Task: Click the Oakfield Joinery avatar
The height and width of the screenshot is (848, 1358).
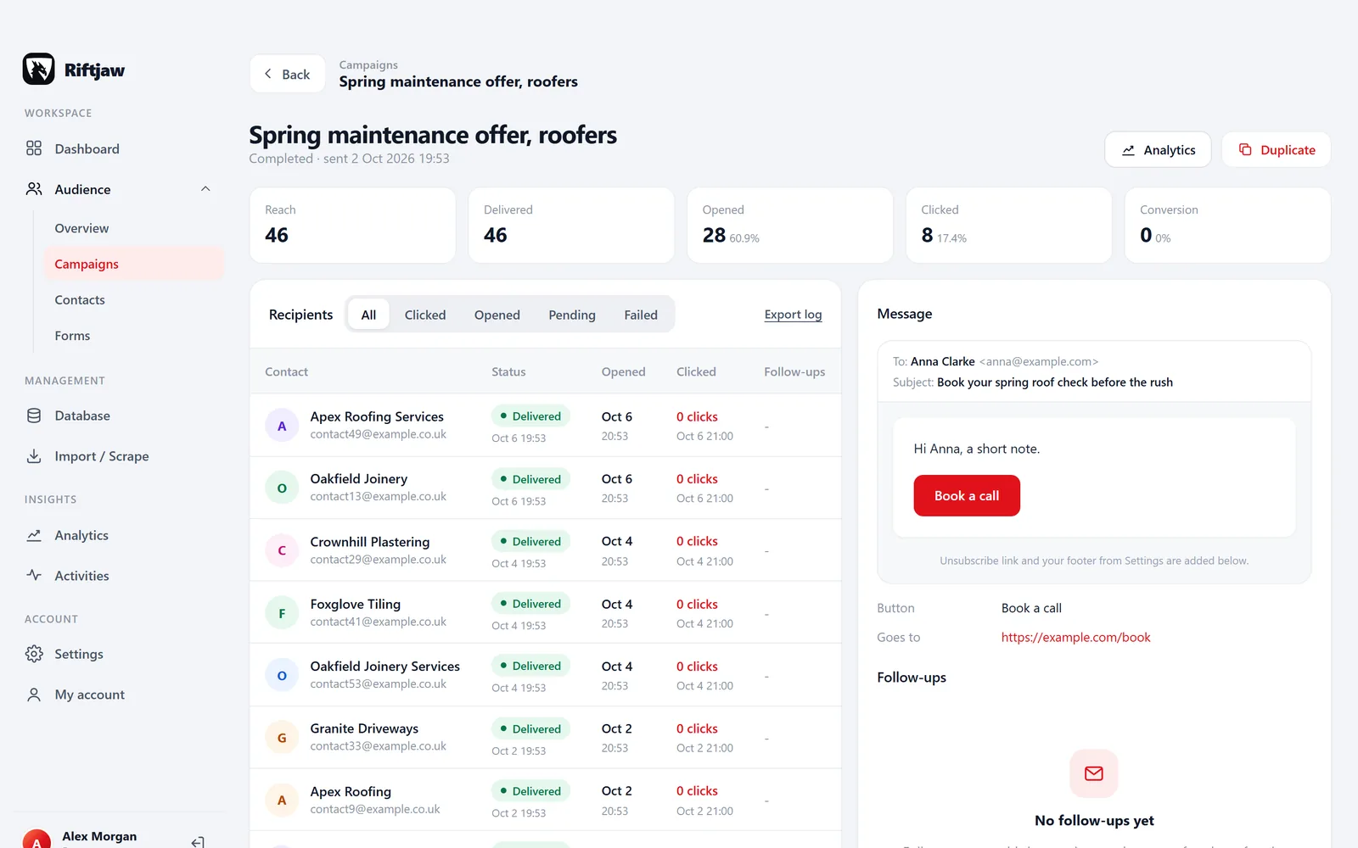Action: [282, 488]
